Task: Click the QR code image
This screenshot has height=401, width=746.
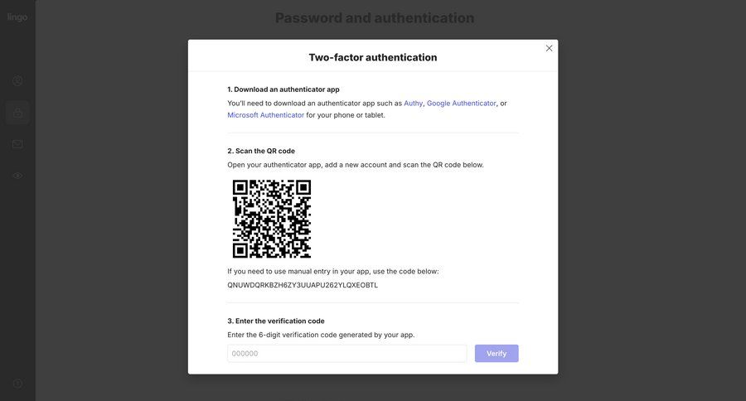Action: click(272, 219)
